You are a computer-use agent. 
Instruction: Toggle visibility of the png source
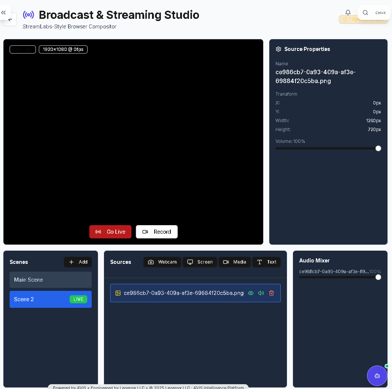pos(251,293)
